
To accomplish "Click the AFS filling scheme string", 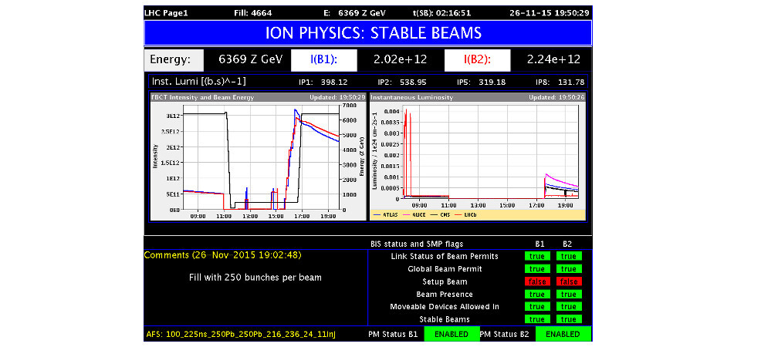I will pos(242,335).
